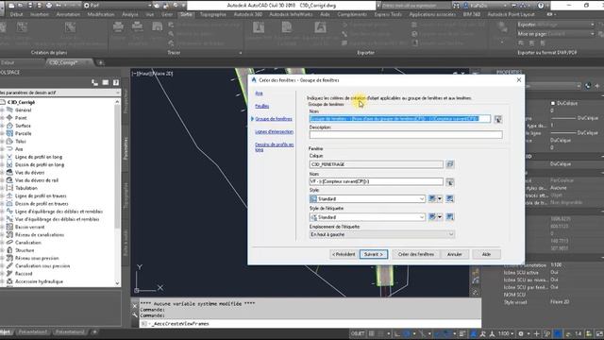The height and width of the screenshot is (340, 604).
Task: Go to Lignes d'intersection step link
Action: [x=275, y=132]
